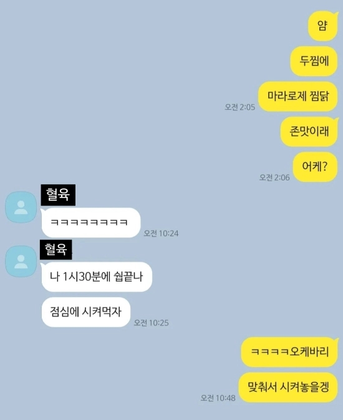Viewport: 343px width, 420px height.
Task: Click the 오전 2:06 timestamp
Action: [274, 178]
